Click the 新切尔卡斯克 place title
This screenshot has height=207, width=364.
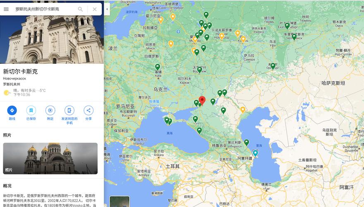tap(20, 71)
